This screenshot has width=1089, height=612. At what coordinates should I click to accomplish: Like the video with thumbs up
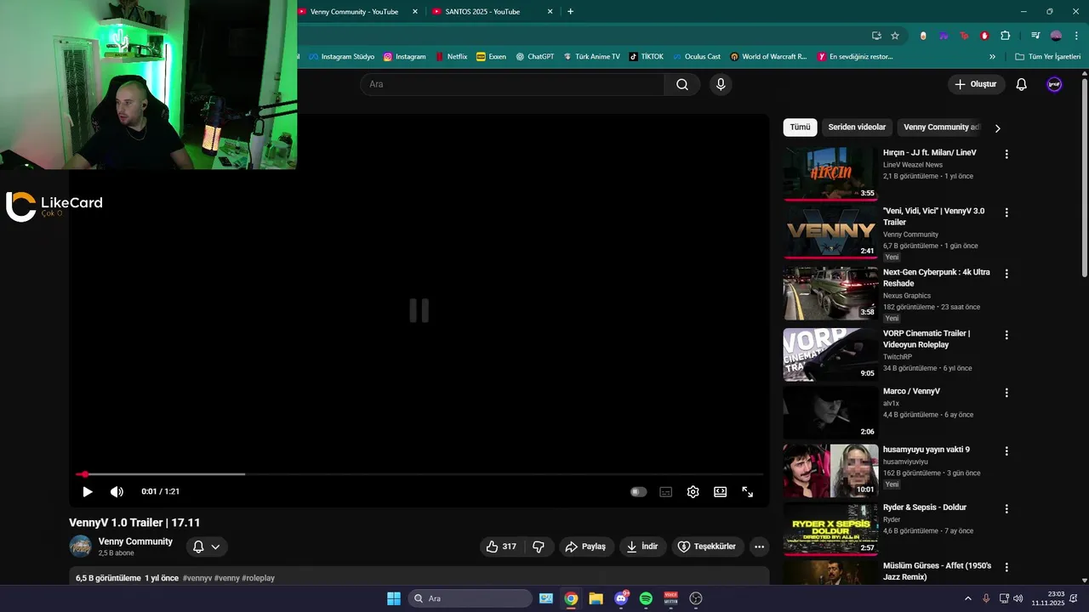tap(501, 547)
